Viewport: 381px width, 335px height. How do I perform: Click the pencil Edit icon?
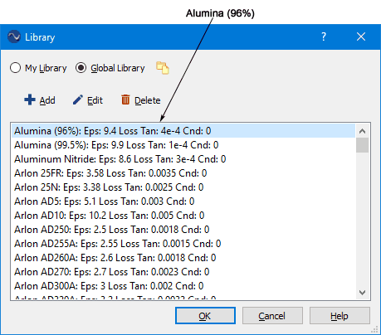pyautogui.click(x=78, y=100)
